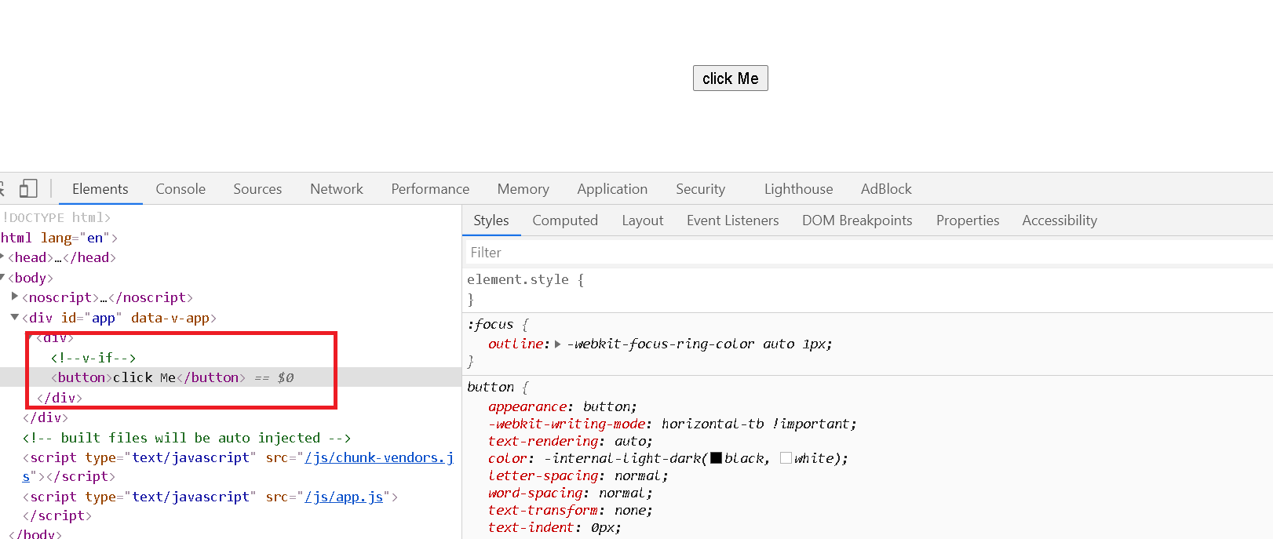Switch to the Network tab
Viewport: 1273px width, 539px height.
(x=337, y=189)
